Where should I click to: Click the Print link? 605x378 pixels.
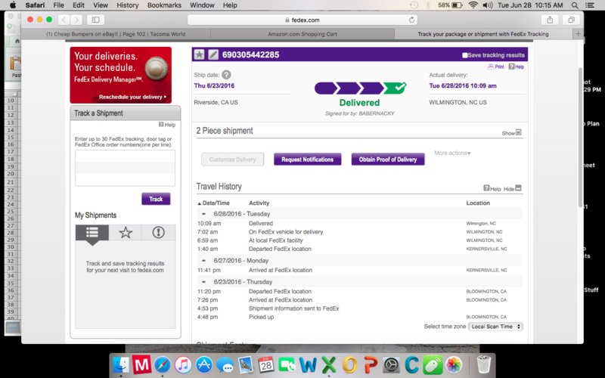click(x=496, y=67)
